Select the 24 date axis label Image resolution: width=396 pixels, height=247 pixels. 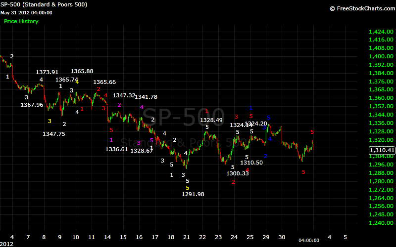(x=234, y=237)
